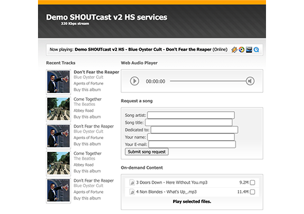Click the 'Recent Tracks' heading
304x214 pixels.
[x=61, y=63]
